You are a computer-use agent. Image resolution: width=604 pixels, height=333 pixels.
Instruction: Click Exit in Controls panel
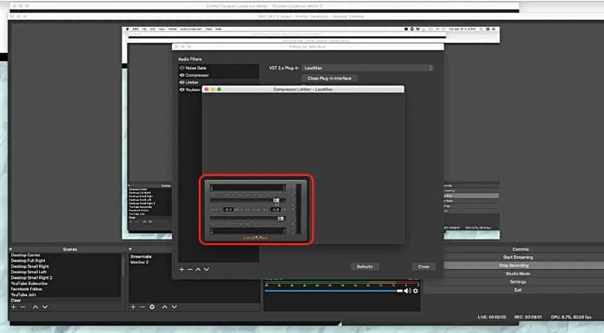click(x=518, y=290)
